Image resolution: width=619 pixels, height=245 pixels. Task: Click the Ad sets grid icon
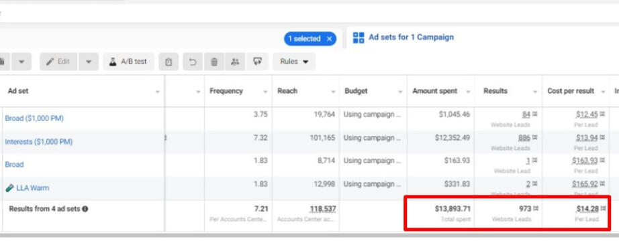click(359, 37)
